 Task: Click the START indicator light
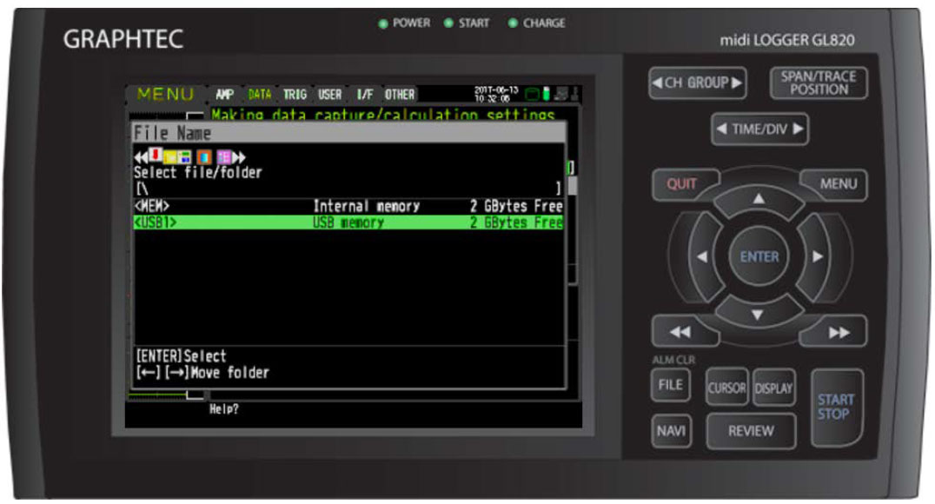[x=448, y=23]
